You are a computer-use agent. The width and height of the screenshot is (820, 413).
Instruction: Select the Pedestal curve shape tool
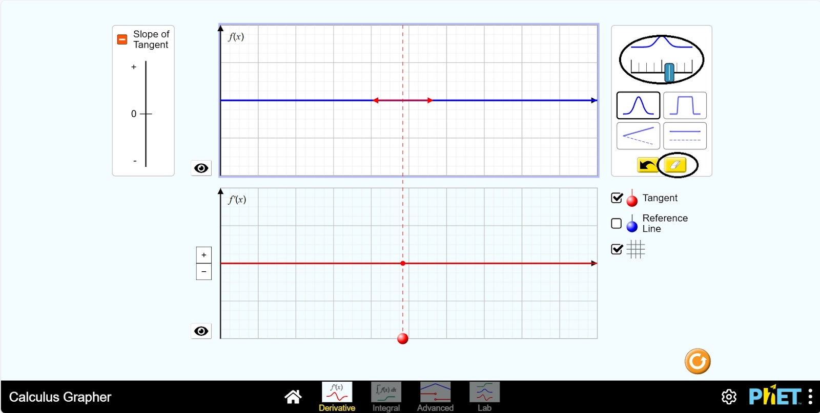685,105
